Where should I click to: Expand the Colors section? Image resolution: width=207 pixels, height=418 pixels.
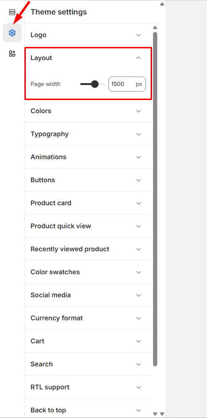coord(88,111)
